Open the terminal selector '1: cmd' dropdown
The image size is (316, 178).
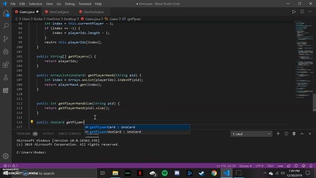(x=251, y=134)
